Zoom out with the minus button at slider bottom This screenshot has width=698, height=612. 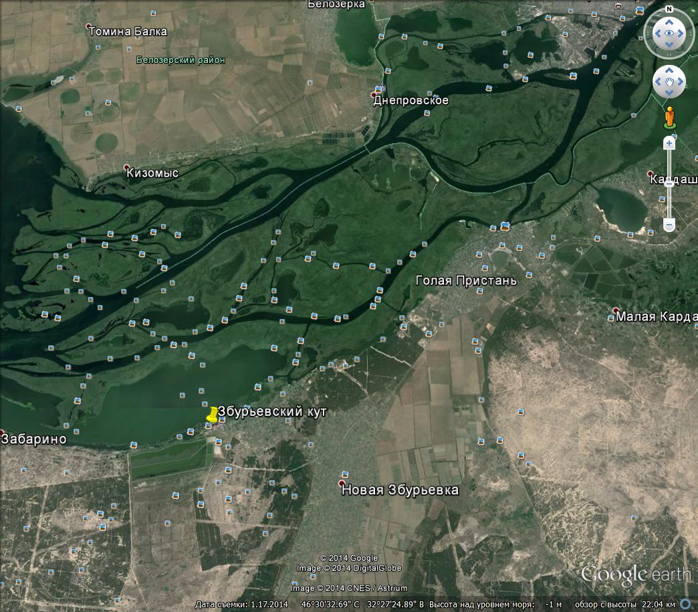click(x=669, y=225)
